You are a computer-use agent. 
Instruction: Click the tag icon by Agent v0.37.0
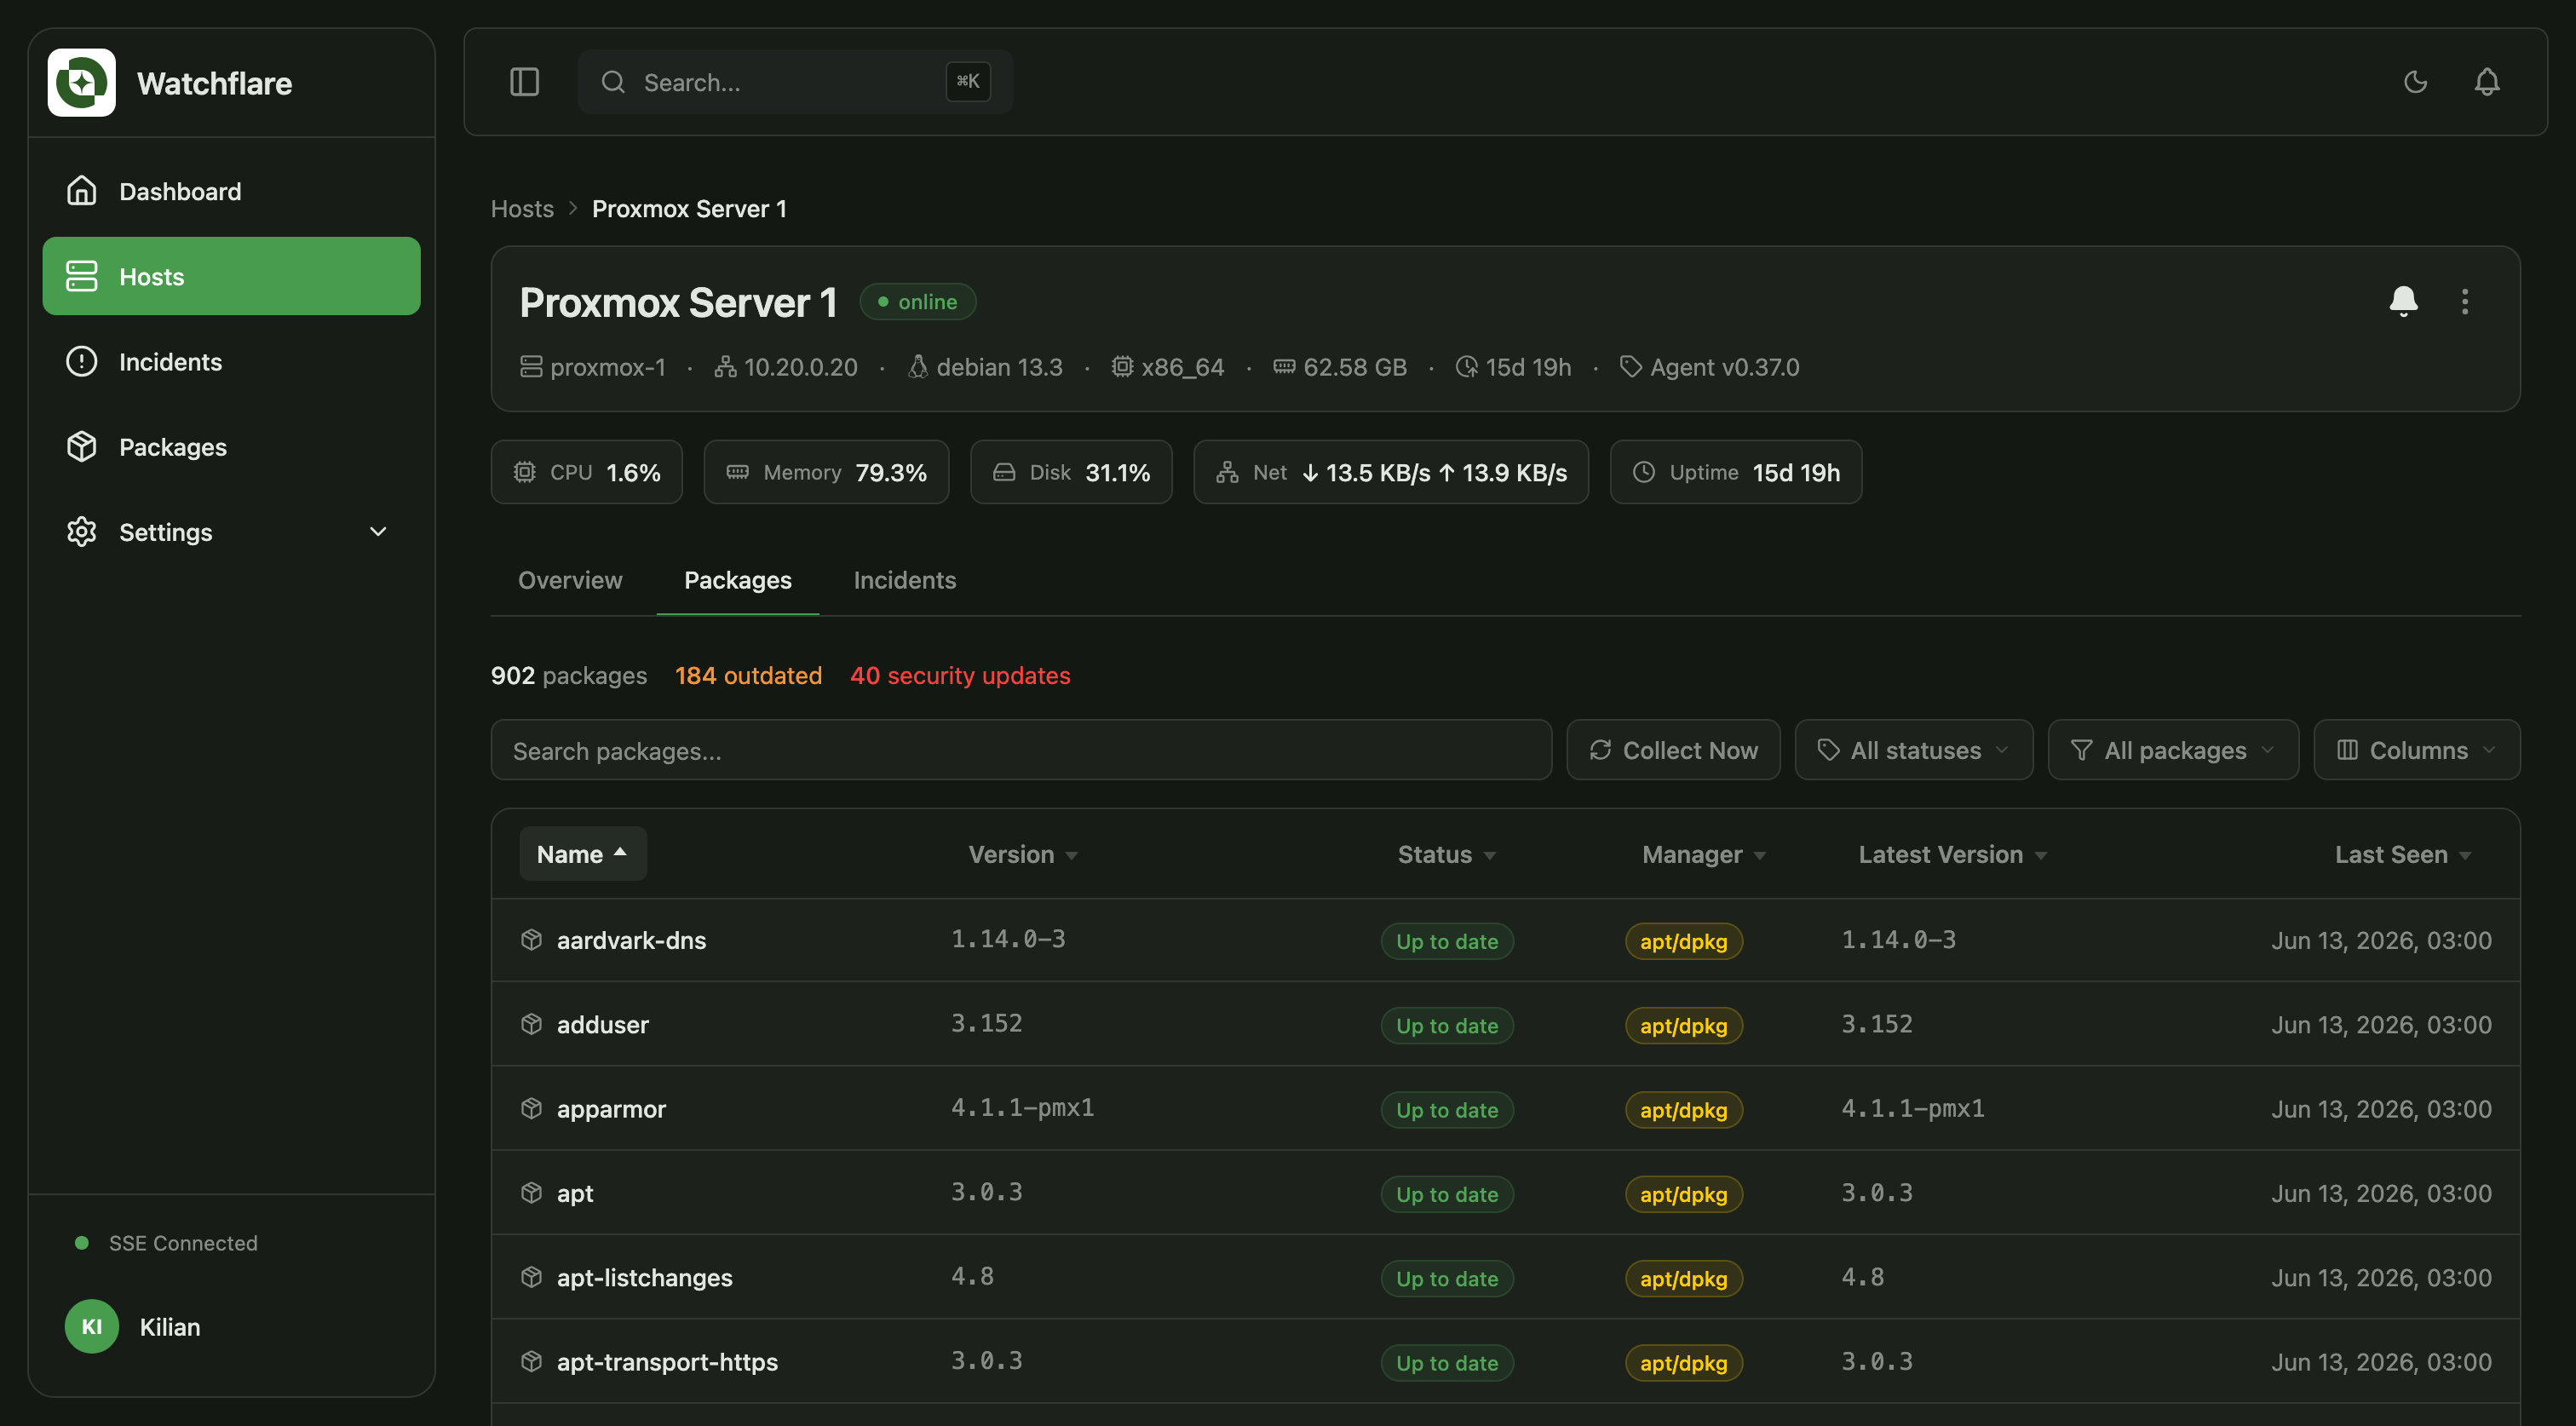1630,367
